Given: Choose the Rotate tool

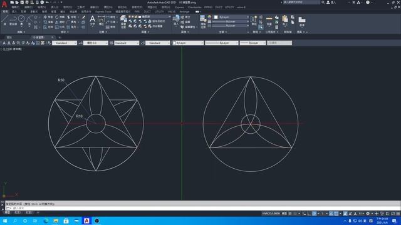Looking at the screenshot, I should 60,17.
